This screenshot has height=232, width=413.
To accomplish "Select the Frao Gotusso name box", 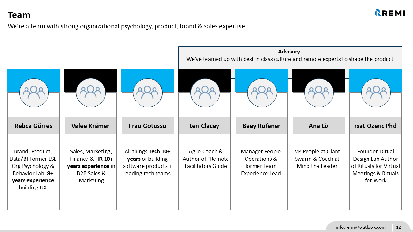I will pos(147,126).
